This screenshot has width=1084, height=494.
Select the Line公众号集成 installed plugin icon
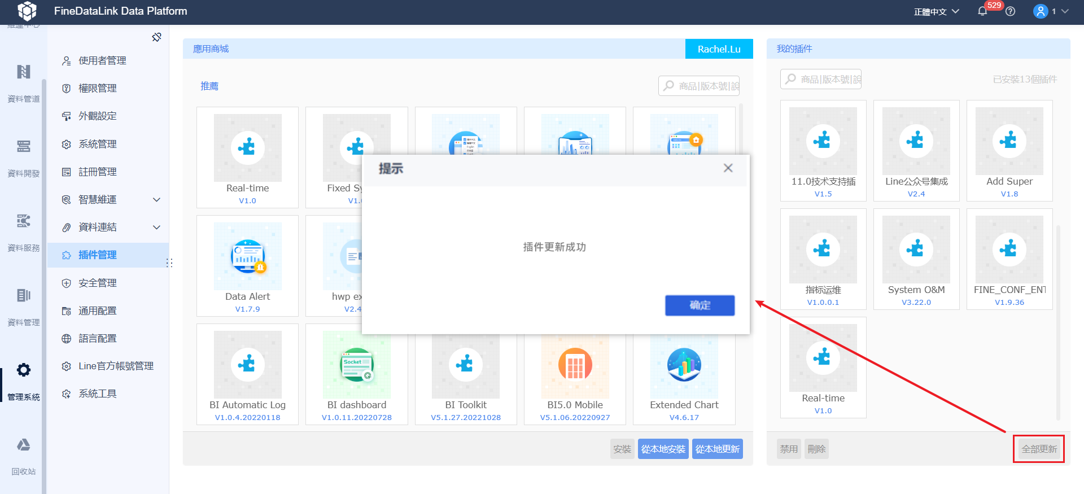coord(916,141)
